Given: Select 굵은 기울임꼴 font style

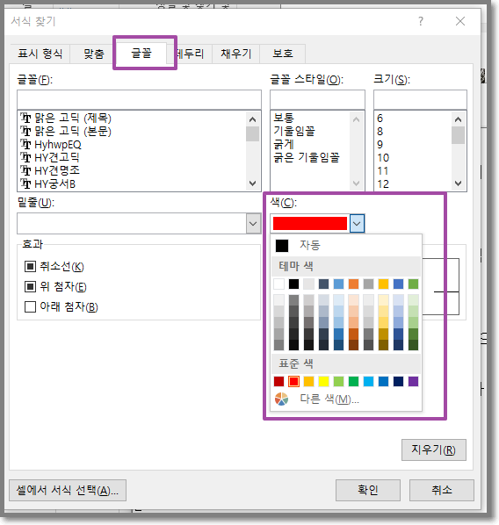Looking at the screenshot, I should (310, 157).
